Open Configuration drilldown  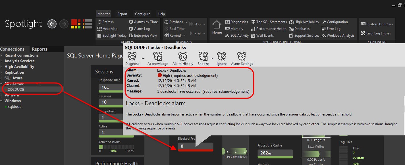pos(335,22)
